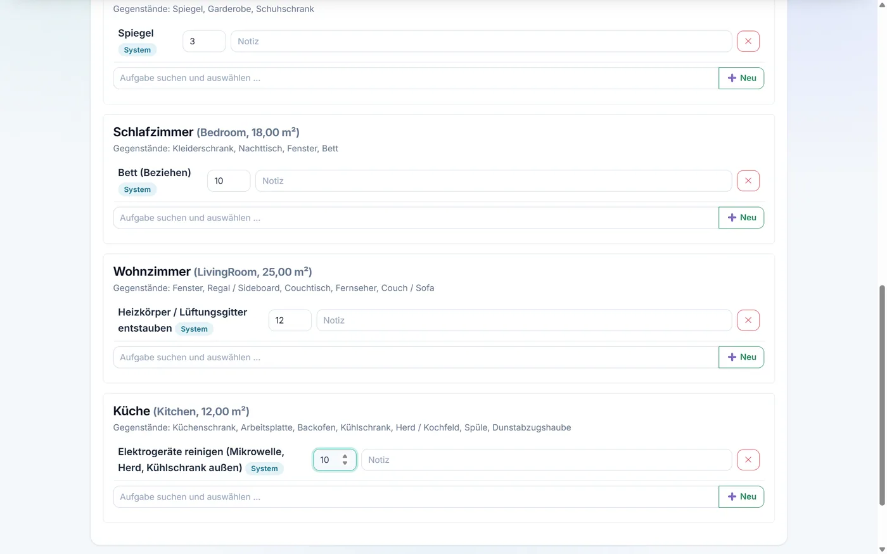The height and width of the screenshot is (554, 887).
Task: Click Elektrogeräte reinigen task name
Action: tap(201, 460)
